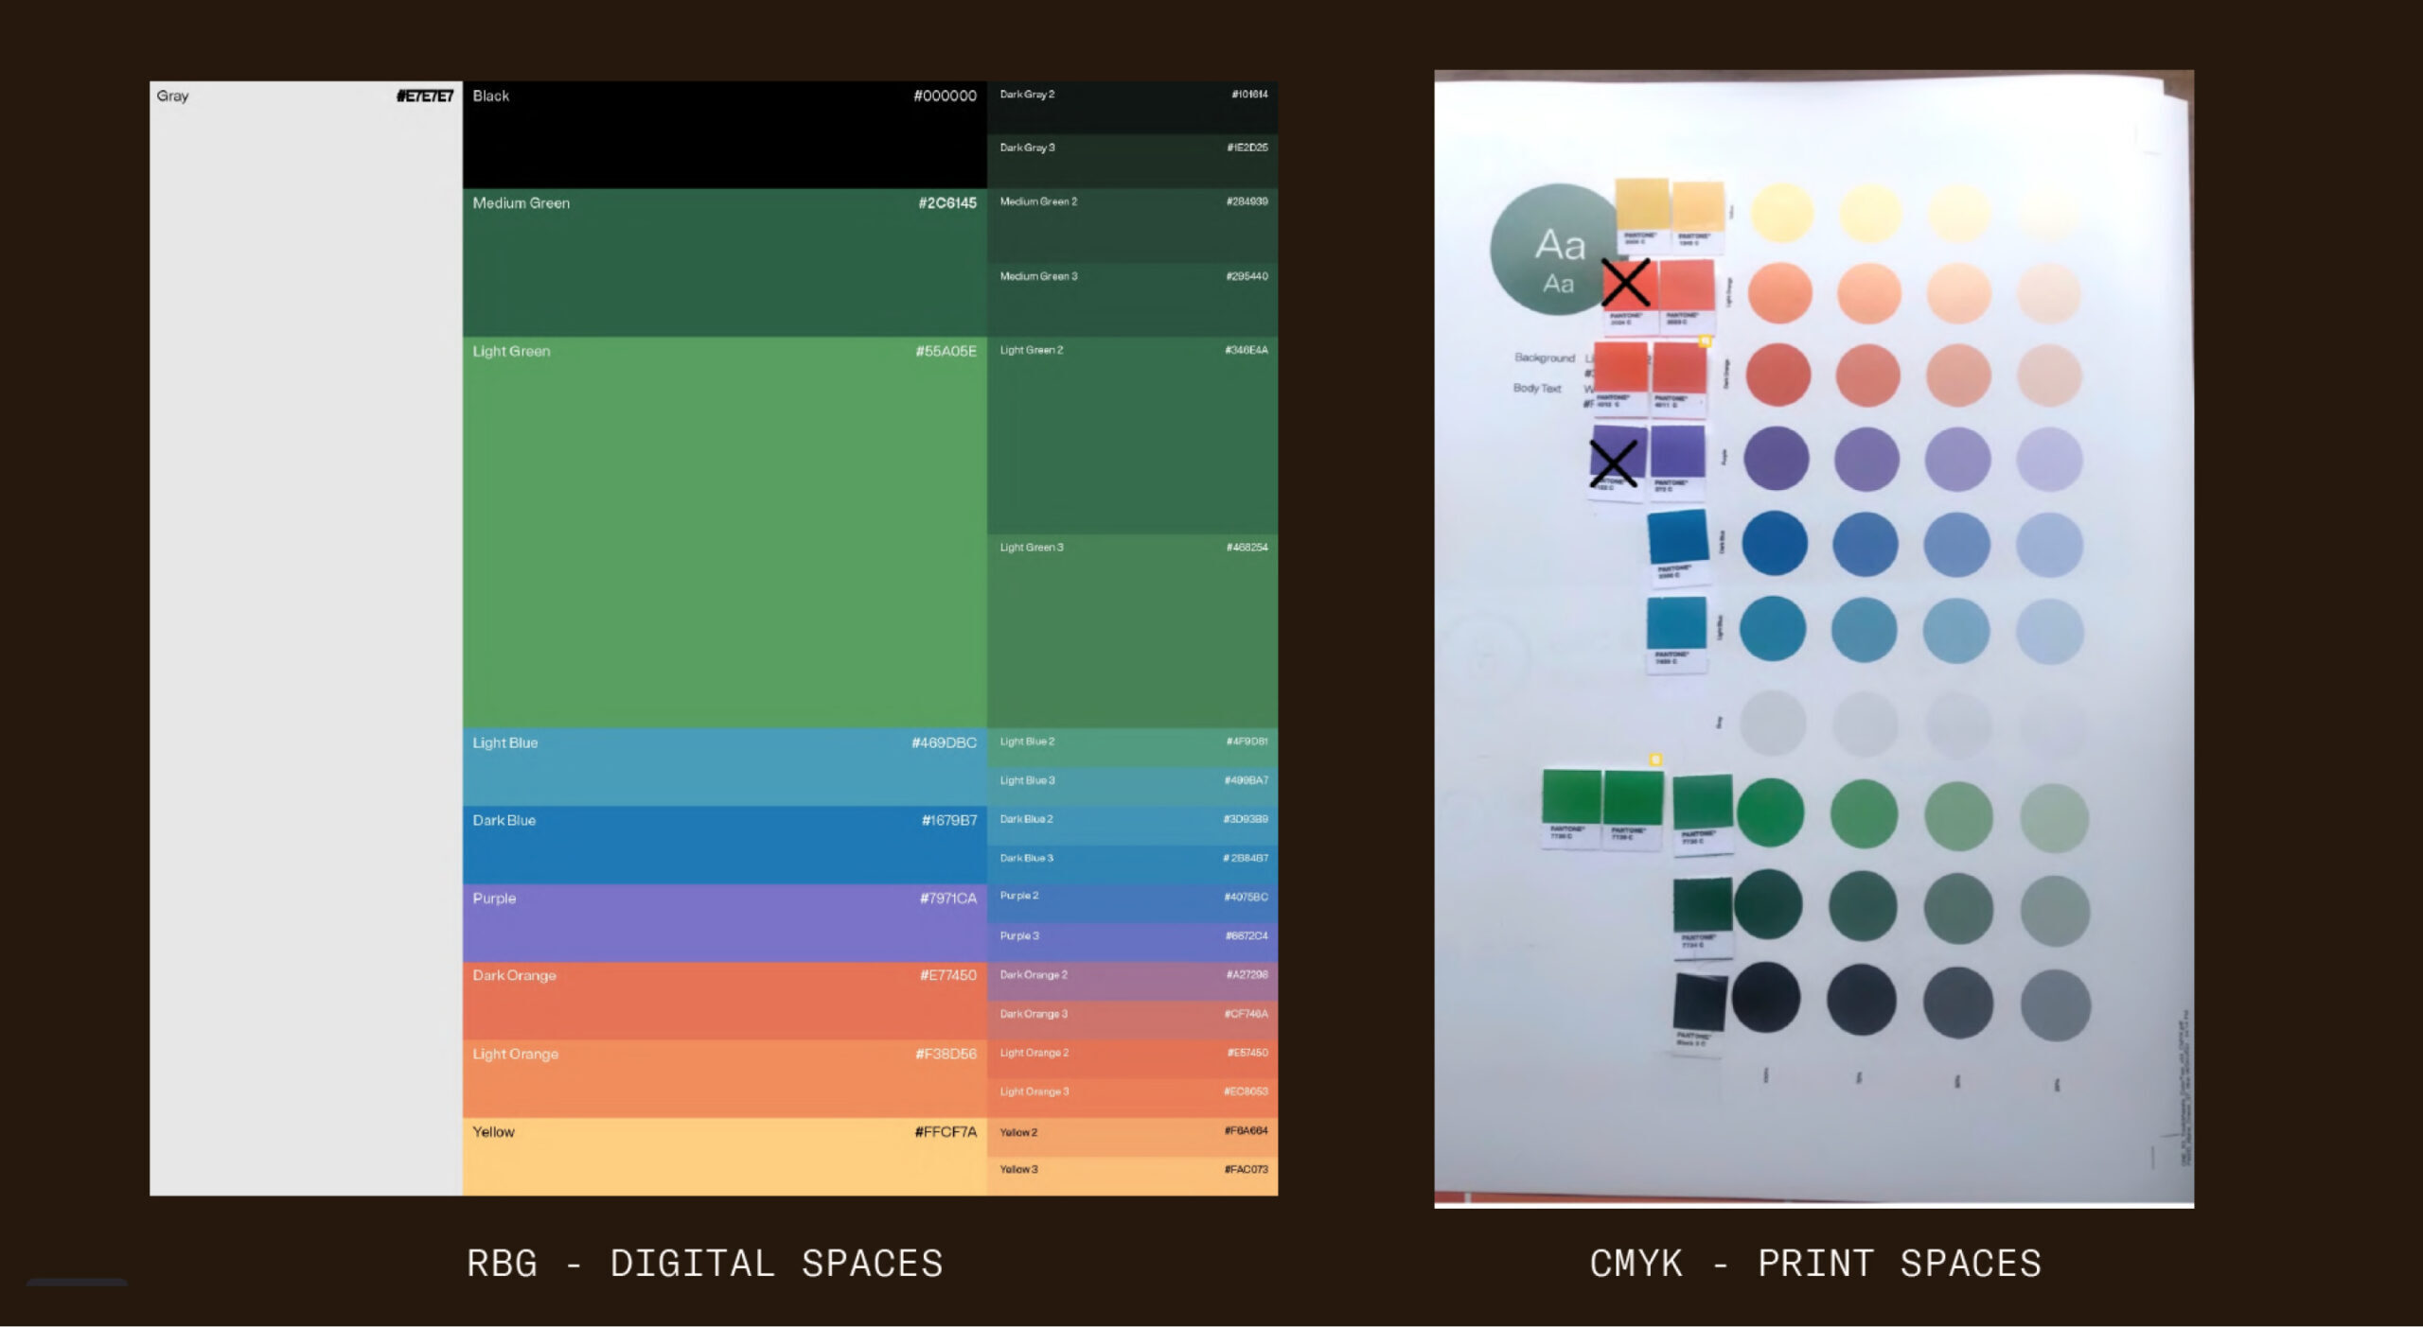Viewport: 2423px width, 1327px height.
Task: Pick the Dark Blue main swatch
Action: 725,845
